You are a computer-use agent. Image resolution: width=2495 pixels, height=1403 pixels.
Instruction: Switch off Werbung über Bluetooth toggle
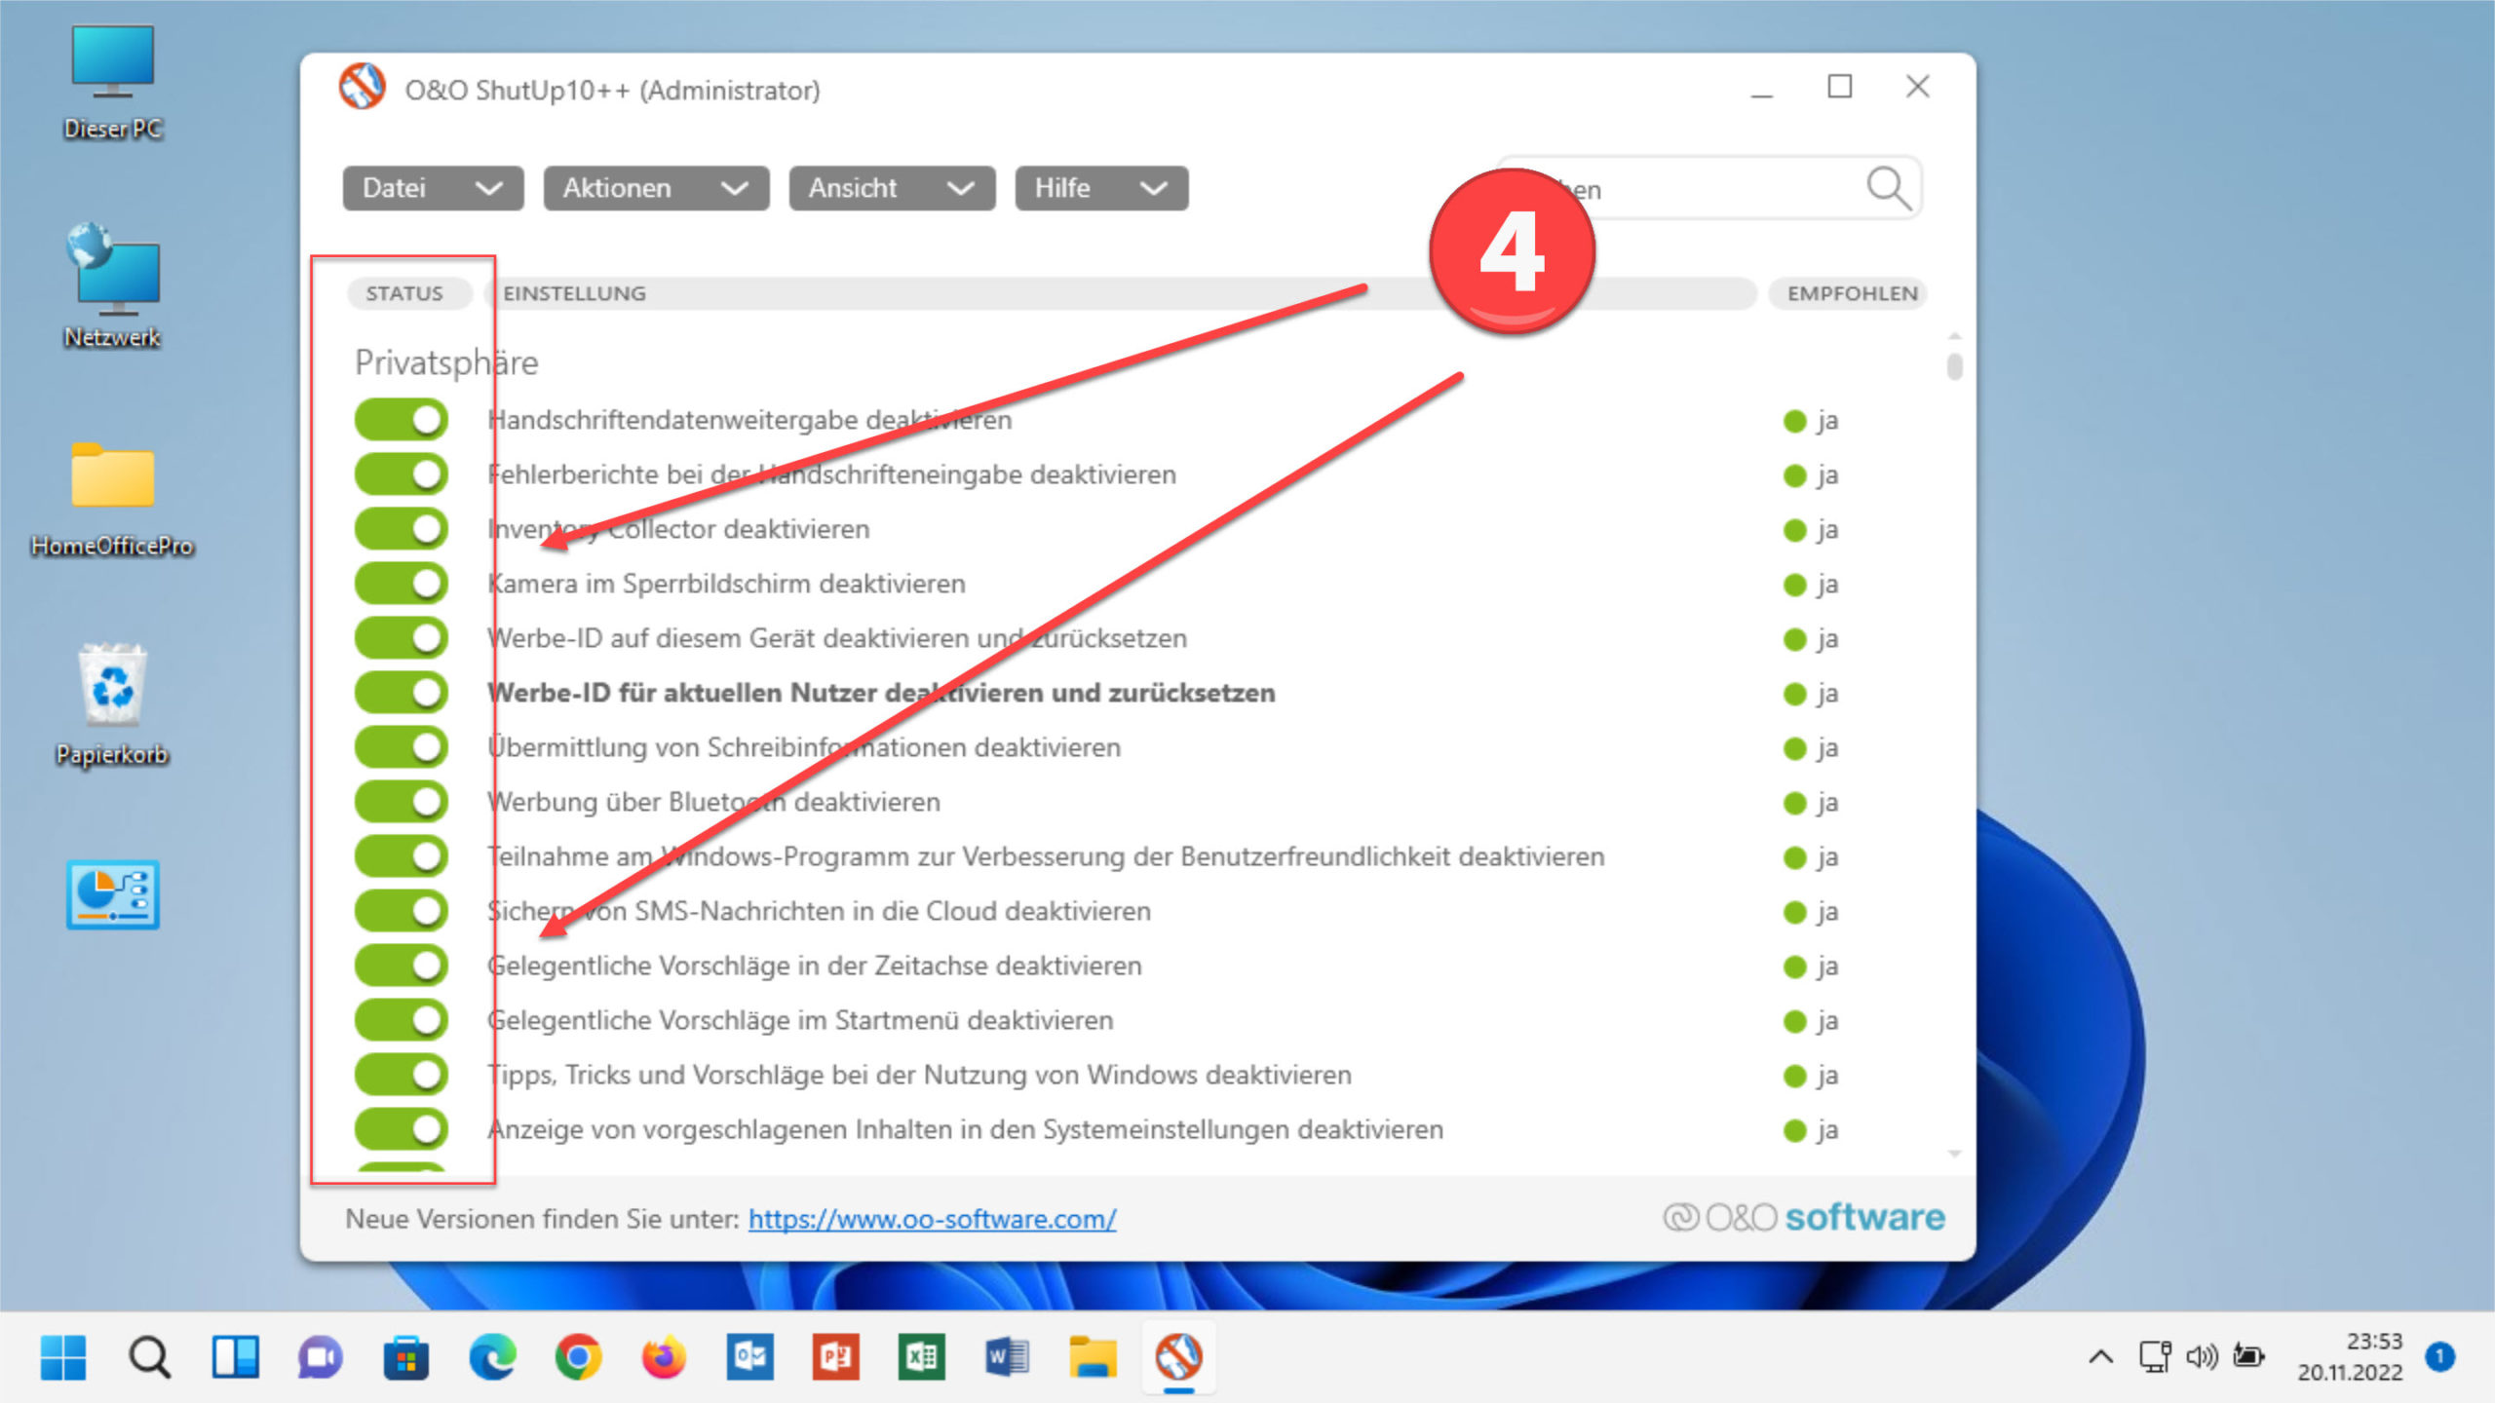pyautogui.click(x=401, y=801)
